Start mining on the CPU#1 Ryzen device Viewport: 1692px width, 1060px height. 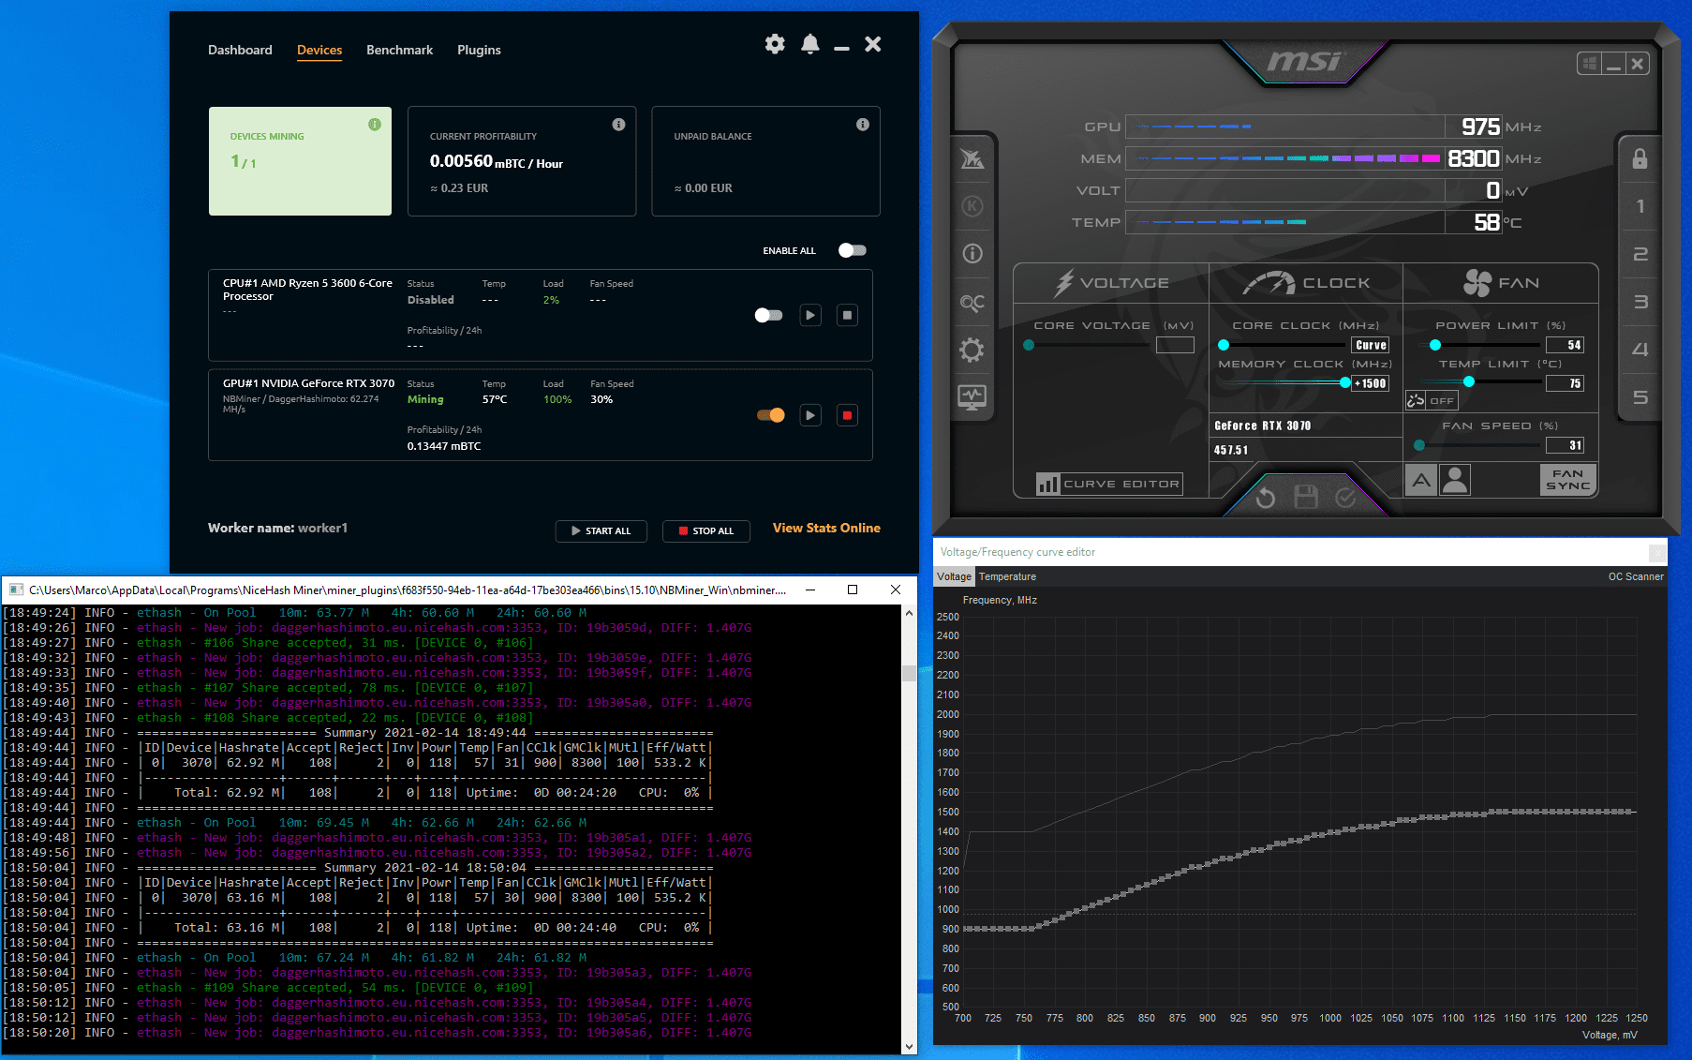(810, 316)
